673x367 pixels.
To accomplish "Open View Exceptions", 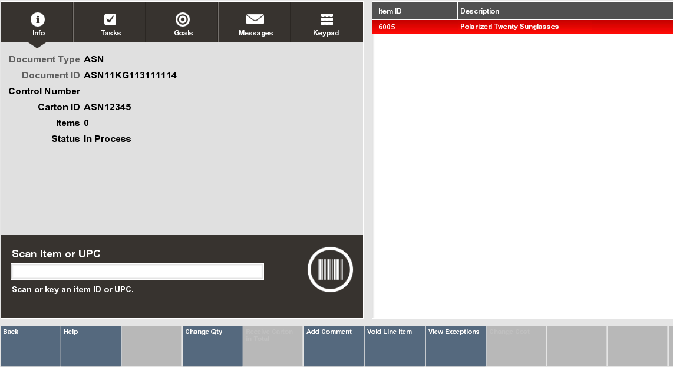I will click(456, 346).
